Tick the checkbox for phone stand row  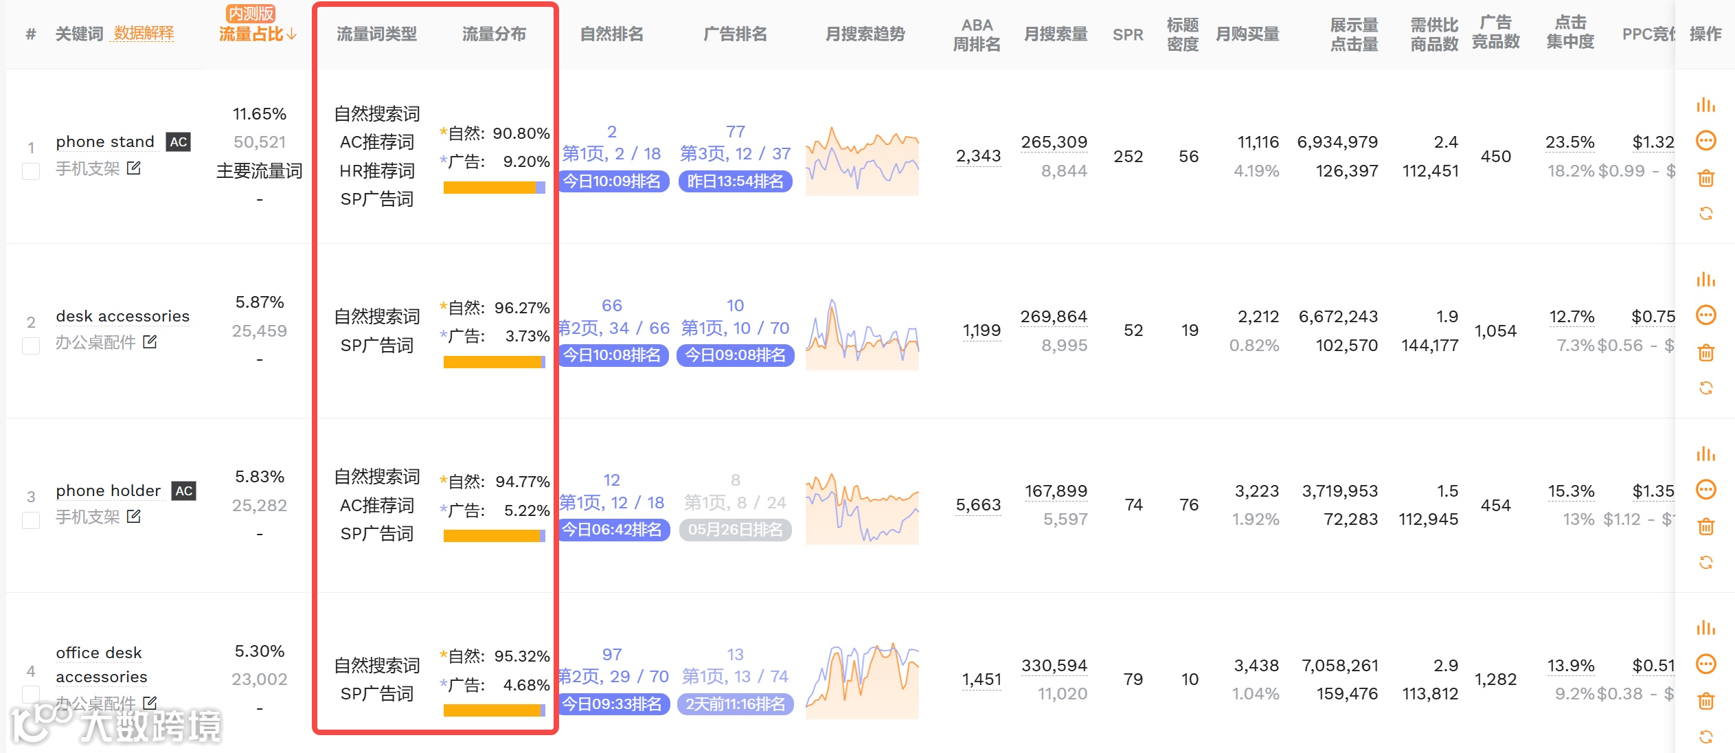pos(31,171)
